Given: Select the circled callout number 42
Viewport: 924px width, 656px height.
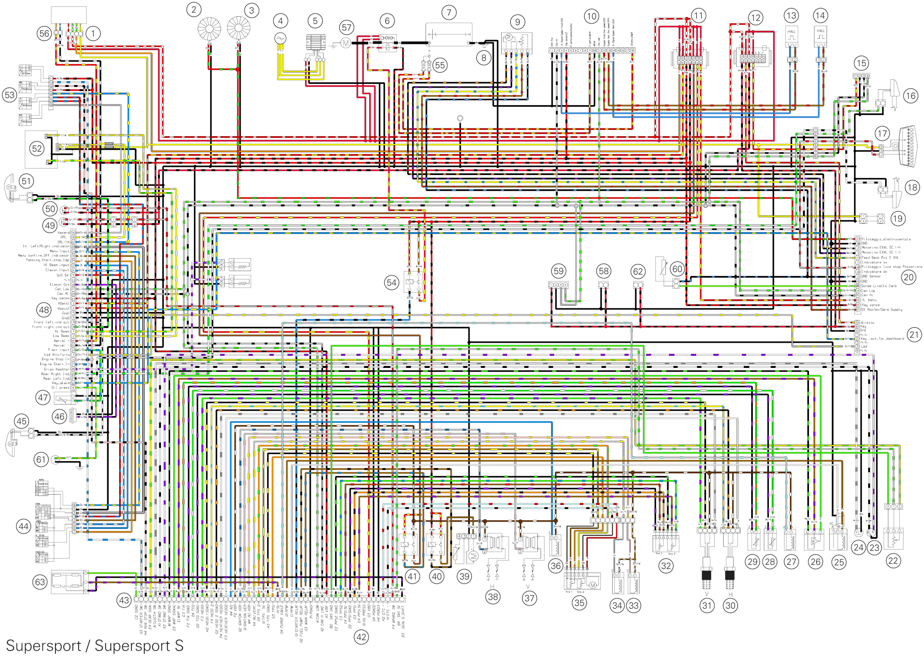Looking at the screenshot, I should (x=361, y=637).
